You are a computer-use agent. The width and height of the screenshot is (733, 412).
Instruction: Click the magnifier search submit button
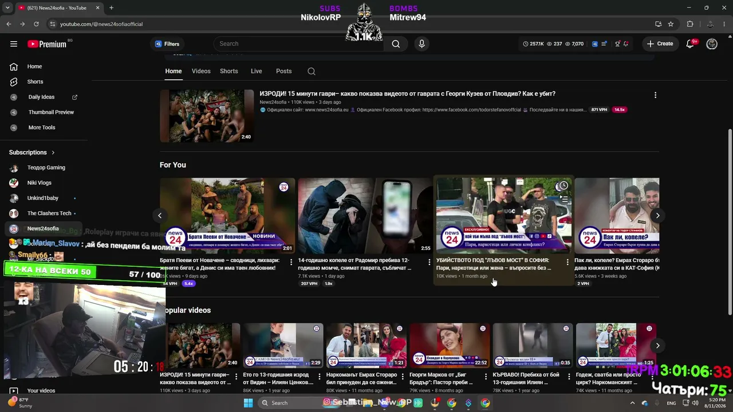(396, 44)
